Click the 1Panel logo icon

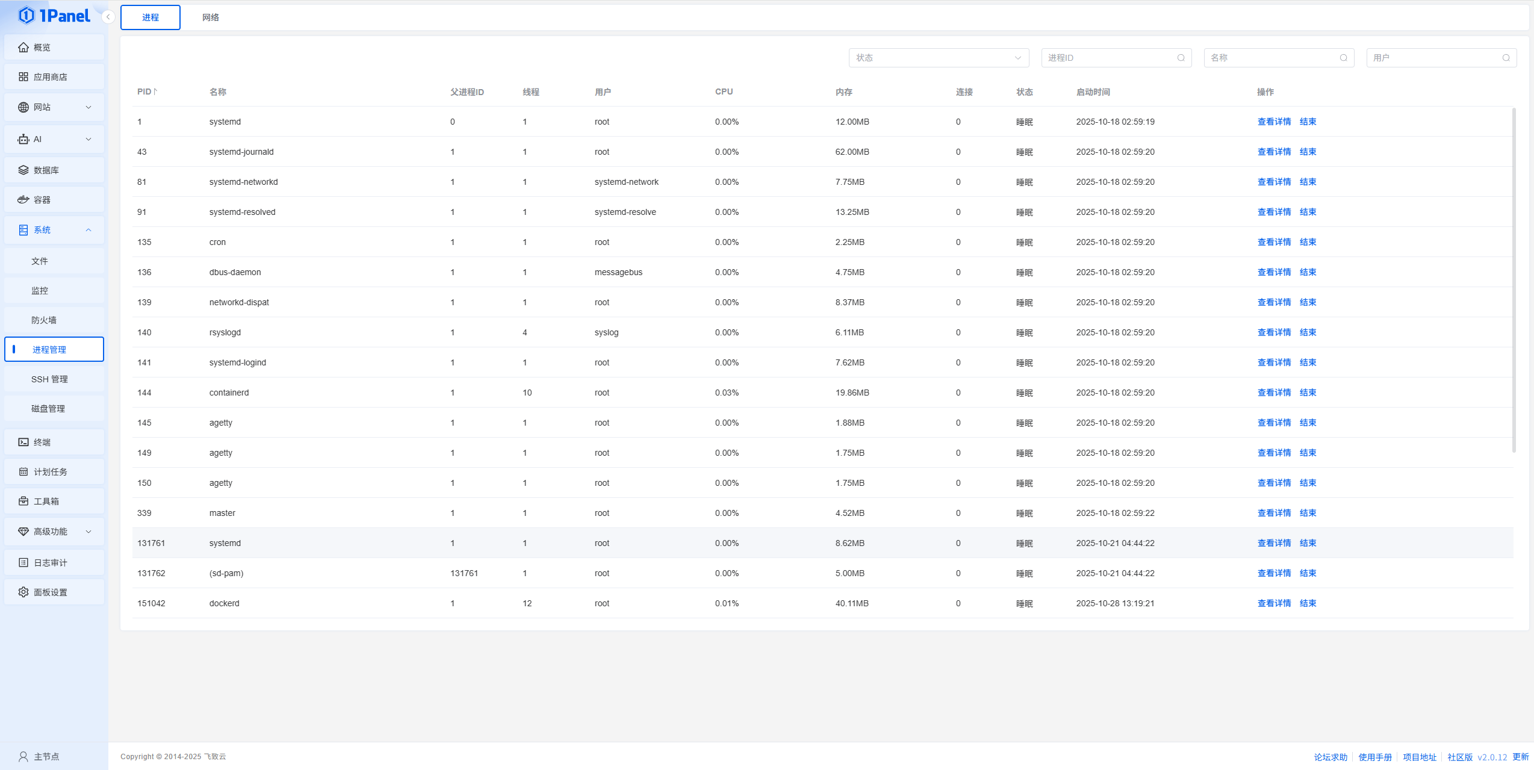tap(26, 16)
